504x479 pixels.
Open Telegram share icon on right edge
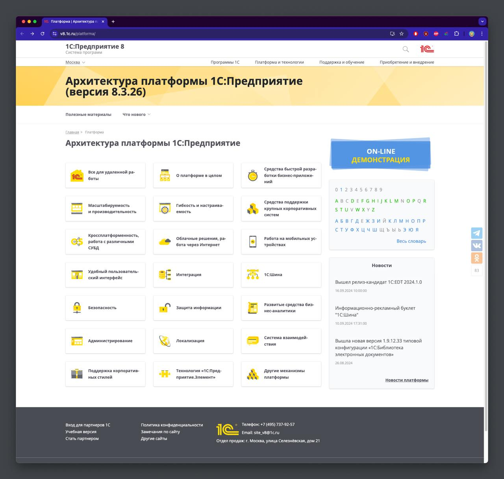[x=477, y=233]
